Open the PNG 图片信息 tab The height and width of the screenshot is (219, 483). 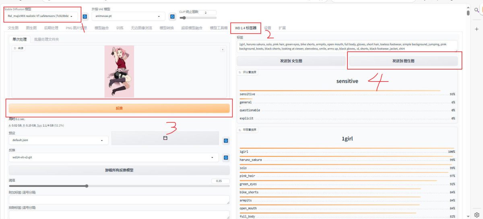[76, 28]
